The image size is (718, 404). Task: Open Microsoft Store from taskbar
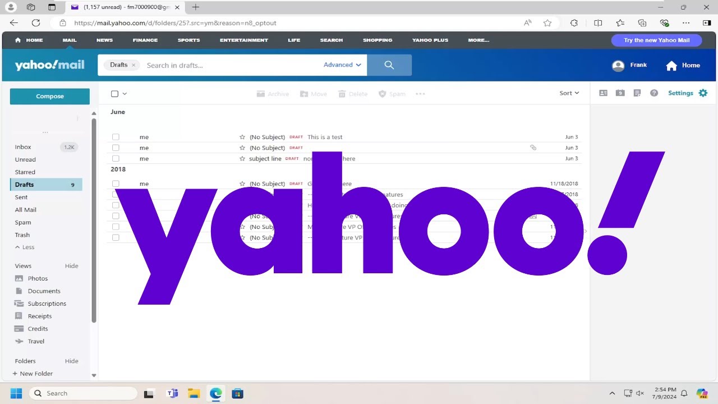(237, 393)
